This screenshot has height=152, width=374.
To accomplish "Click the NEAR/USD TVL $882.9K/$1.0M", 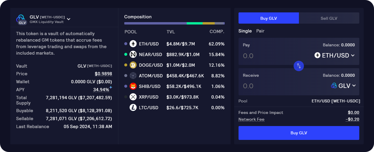I will click(183, 54).
